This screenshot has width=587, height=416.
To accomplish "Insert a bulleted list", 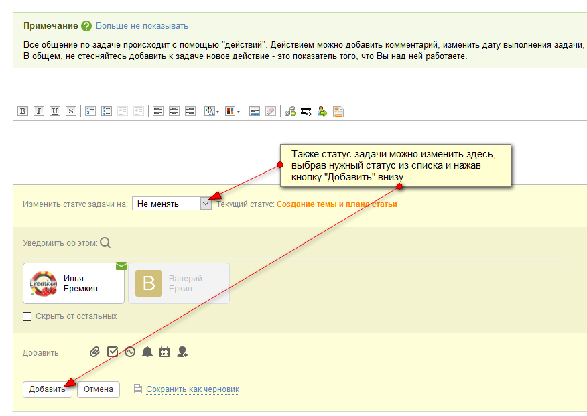I will 107,111.
